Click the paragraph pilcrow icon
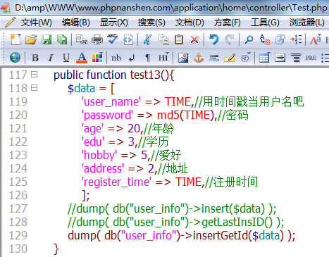This screenshot has height=257, width=329. point(147,58)
